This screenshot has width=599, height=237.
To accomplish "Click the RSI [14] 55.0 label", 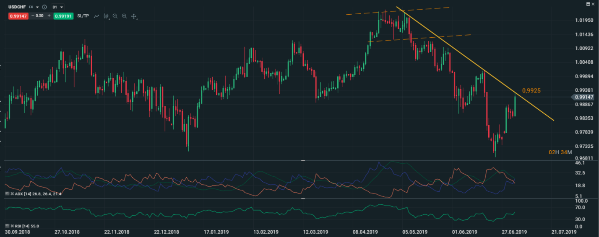I will [x=27, y=226].
